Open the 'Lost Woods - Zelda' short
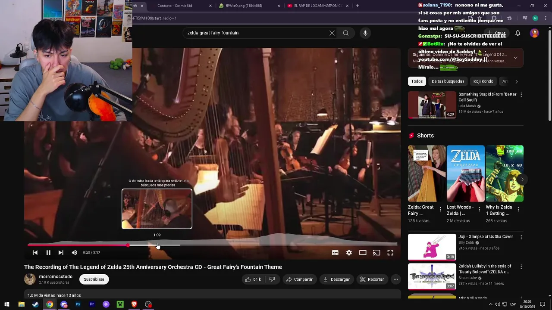Image resolution: width=552 pixels, height=310 pixels. pyautogui.click(x=466, y=174)
